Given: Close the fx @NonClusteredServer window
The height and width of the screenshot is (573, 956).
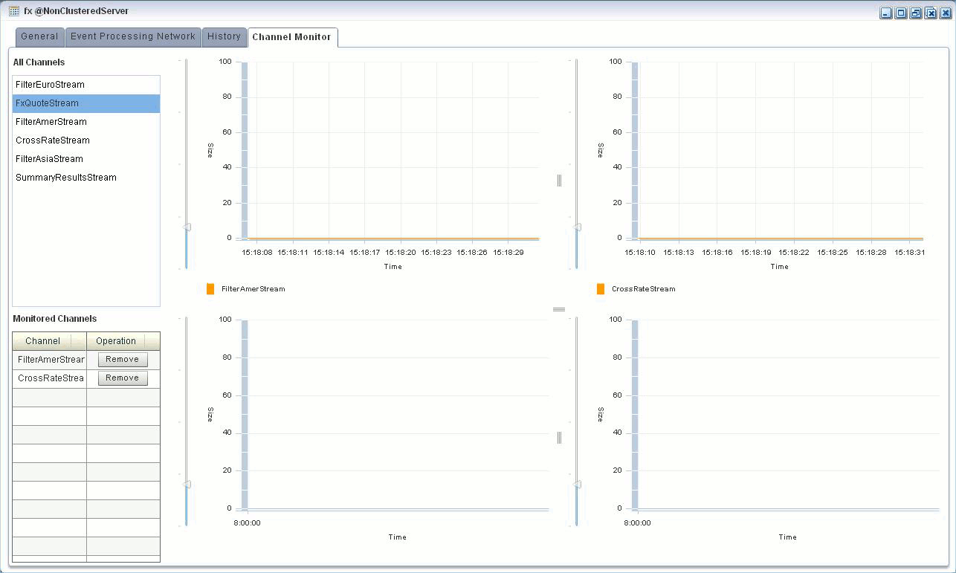Looking at the screenshot, I should (x=945, y=13).
